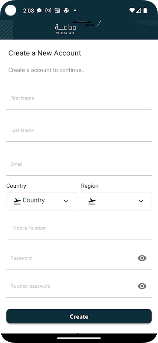
Task: Select the Email input field
Action: 79,165
